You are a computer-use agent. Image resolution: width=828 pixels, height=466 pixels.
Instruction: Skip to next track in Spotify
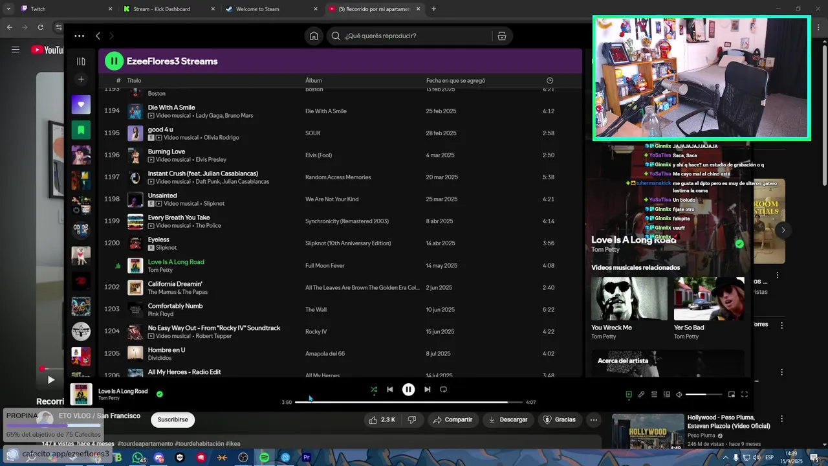[427, 390]
